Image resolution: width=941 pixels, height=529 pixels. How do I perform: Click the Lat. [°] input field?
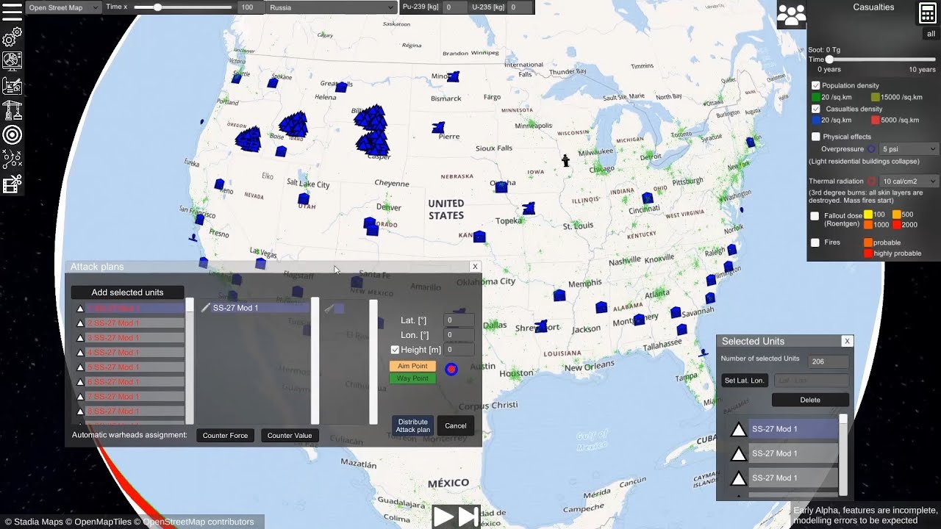point(459,320)
